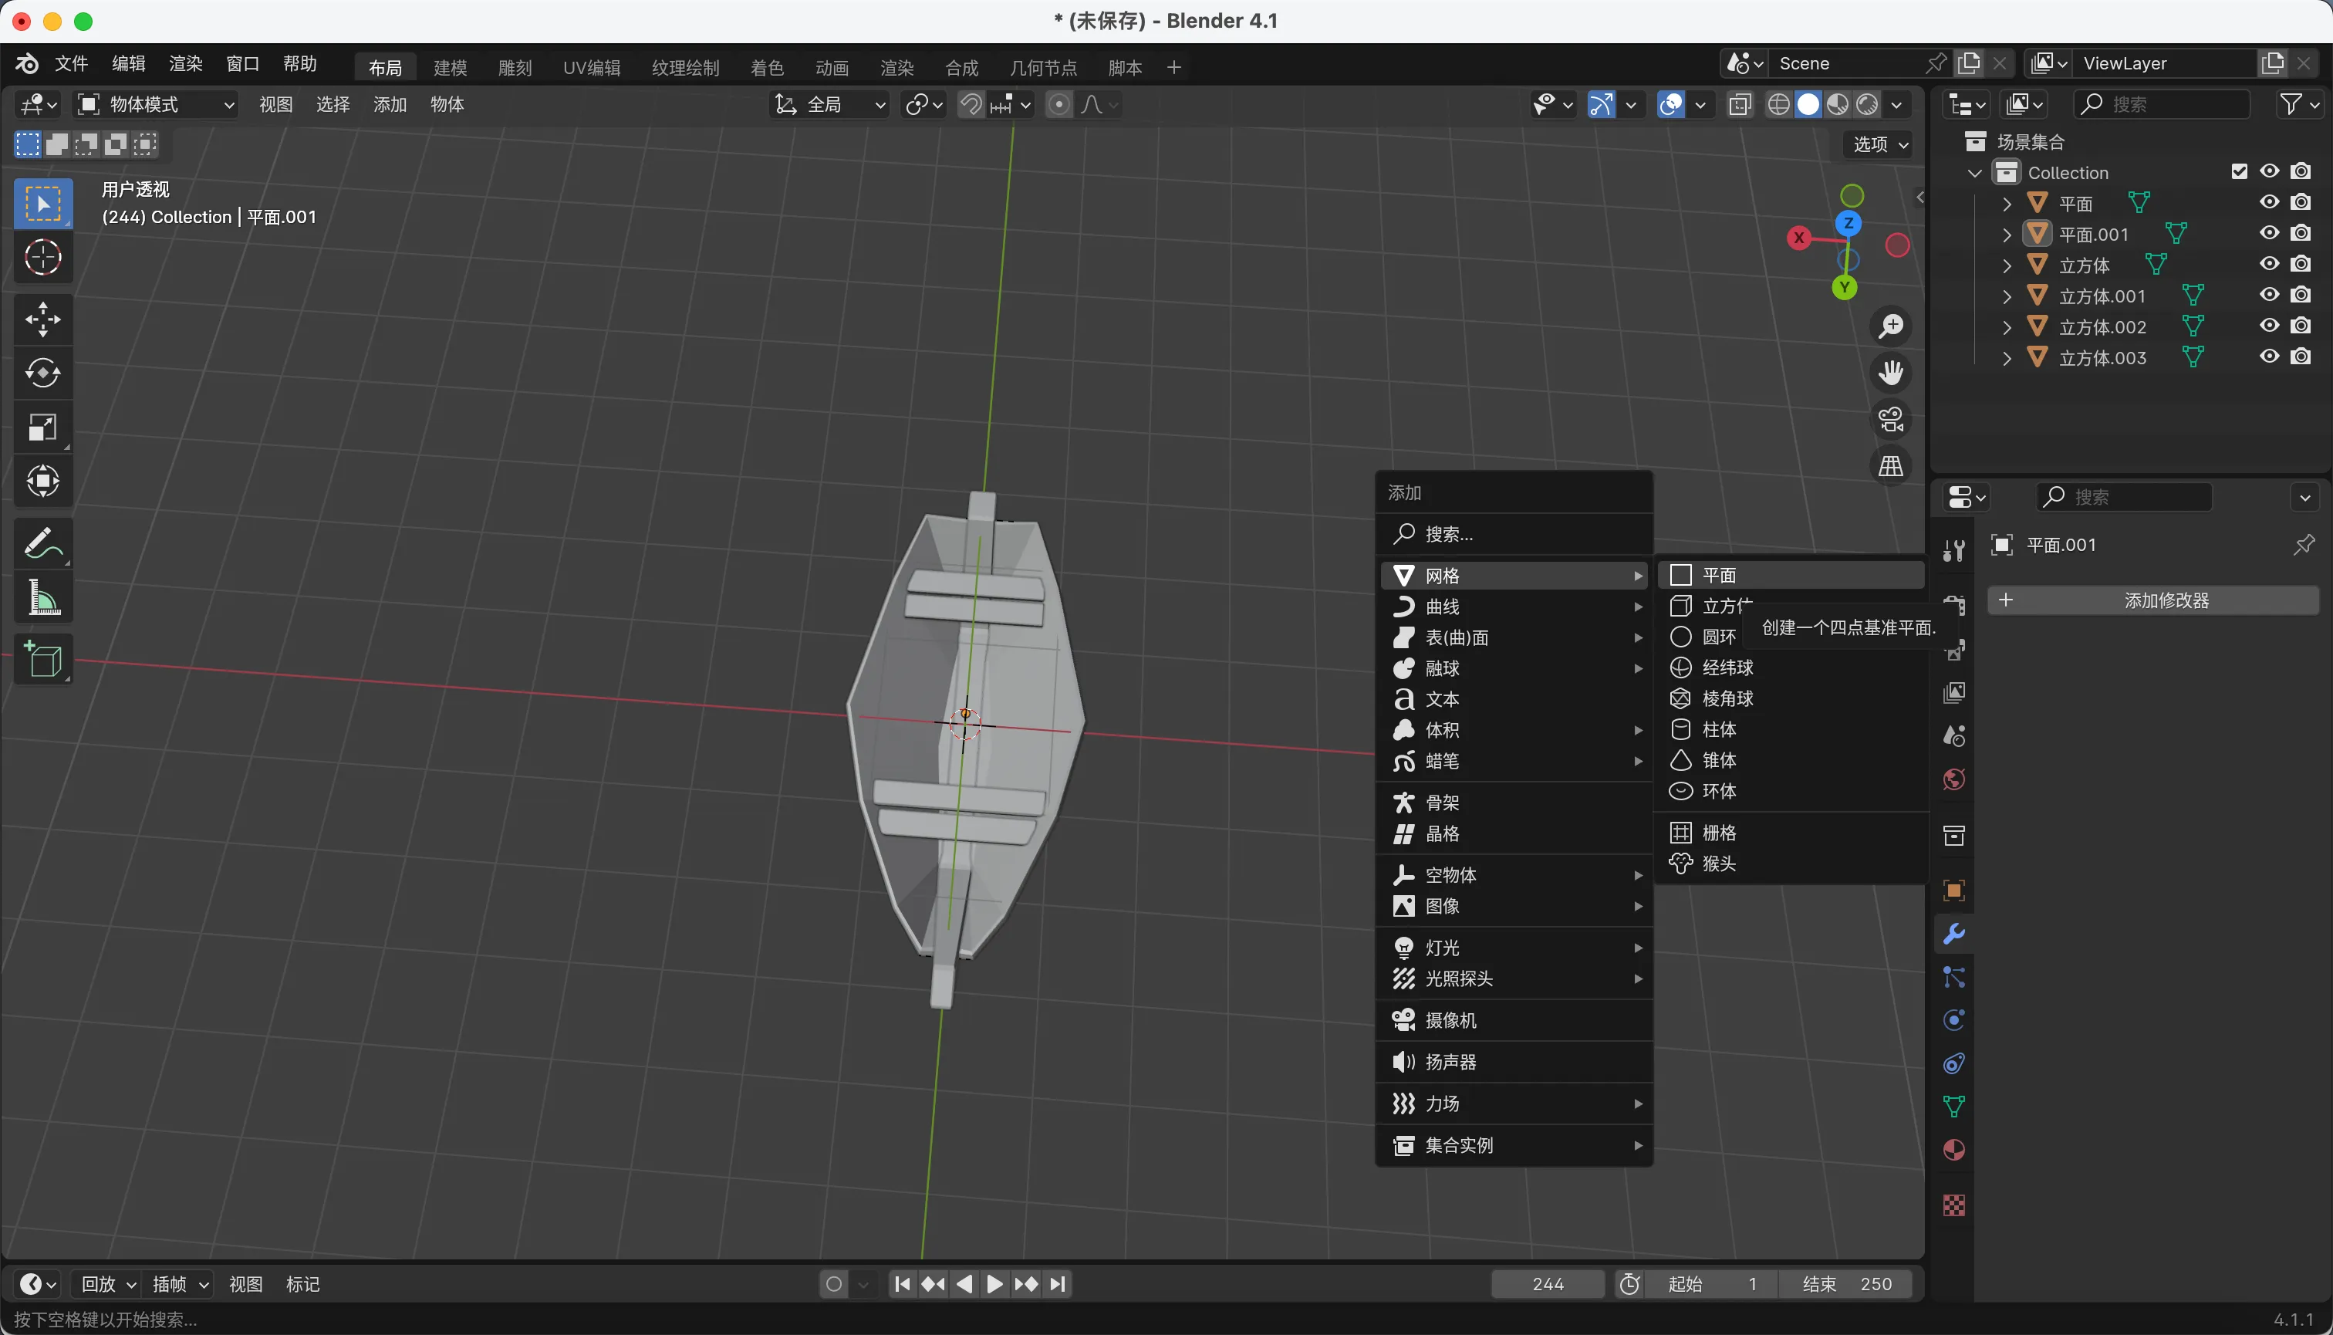Open the Material properties tab icon

pyautogui.click(x=1953, y=1151)
